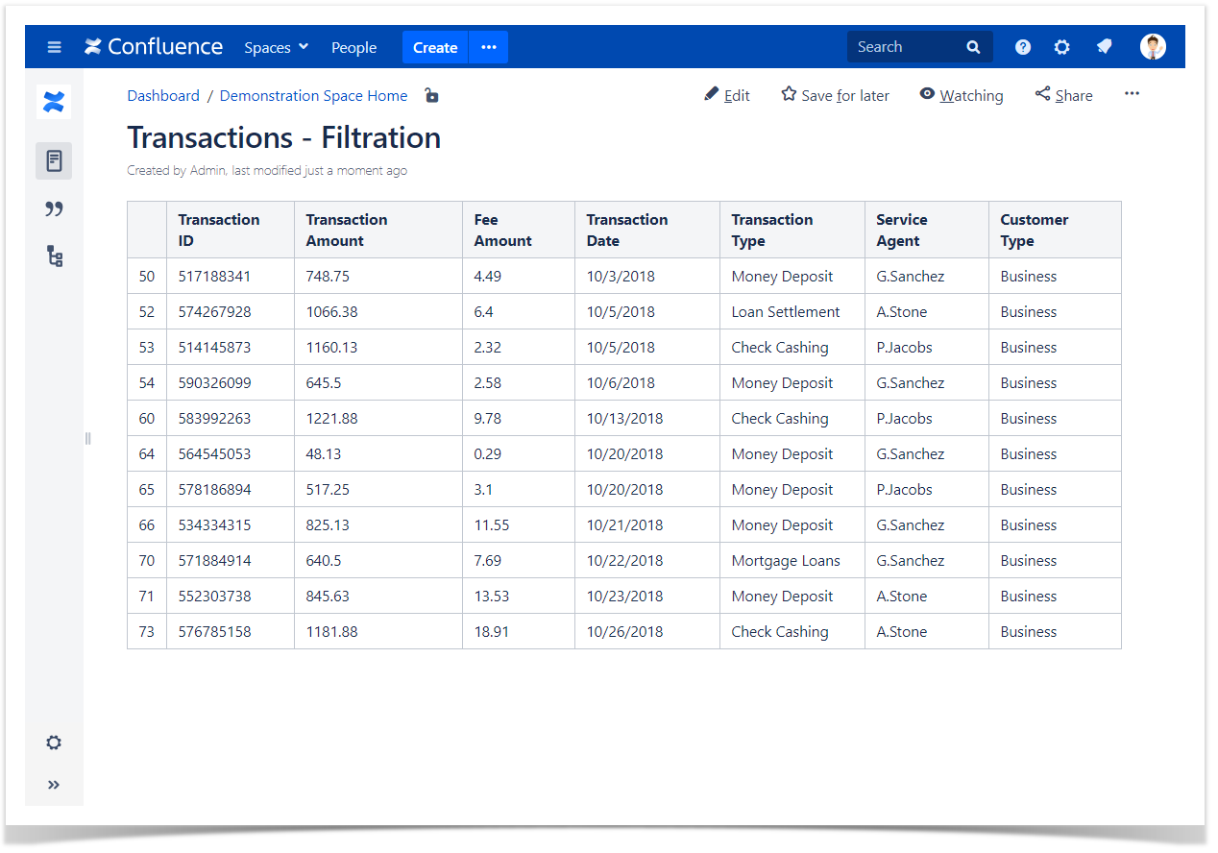Open the administration gear in header
Screen dimensions: 1218x853
pyautogui.click(x=1061, y=47)
